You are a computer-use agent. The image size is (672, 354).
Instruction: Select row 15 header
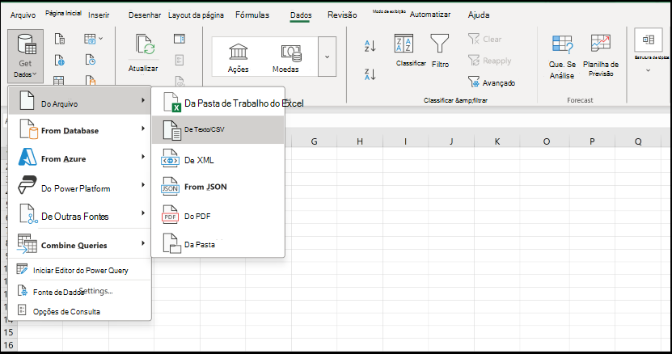tap(9, 332)
